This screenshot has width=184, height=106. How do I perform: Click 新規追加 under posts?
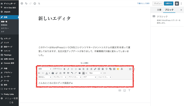[x=4, y=25]
